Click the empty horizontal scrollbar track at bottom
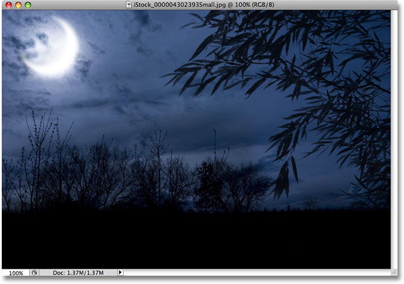The width and height of the screenshot is (404, 284). coord(252,273)
